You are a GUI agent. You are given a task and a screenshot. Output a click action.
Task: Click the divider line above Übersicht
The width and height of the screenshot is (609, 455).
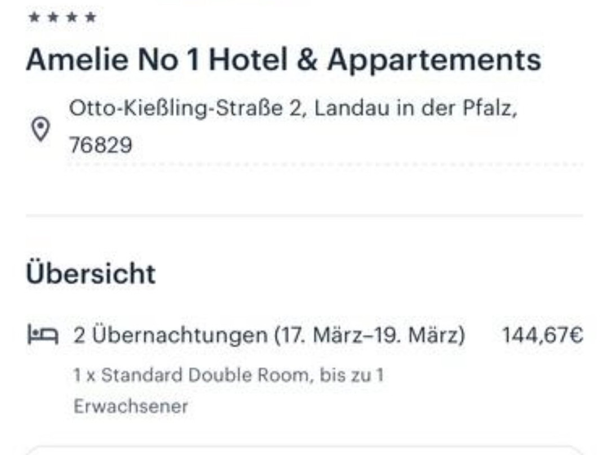(x=304, y=215)
